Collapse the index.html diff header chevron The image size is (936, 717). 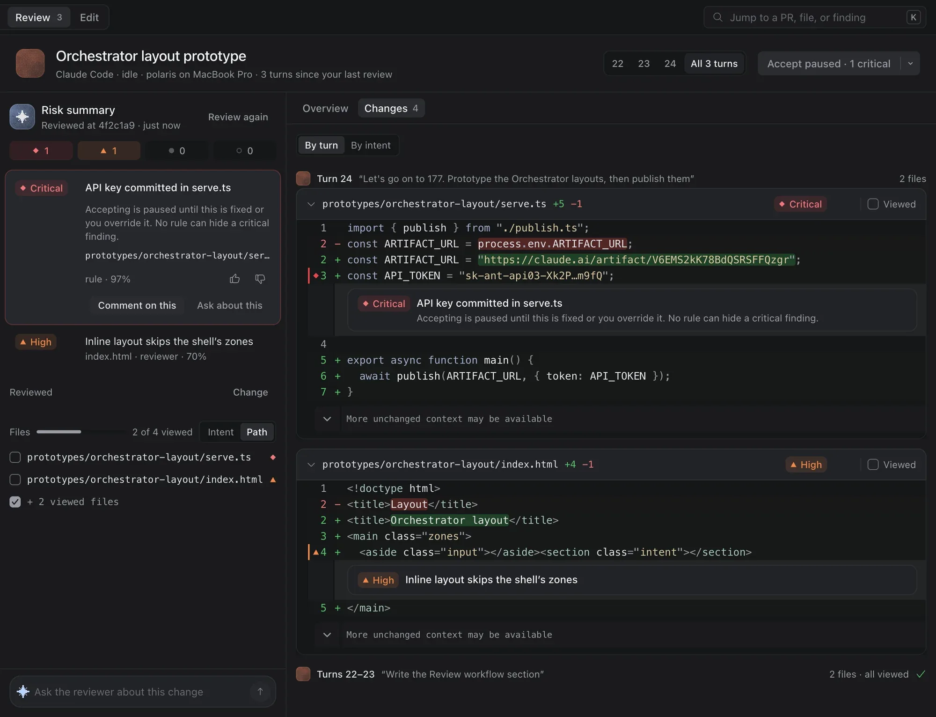point(311,465)
